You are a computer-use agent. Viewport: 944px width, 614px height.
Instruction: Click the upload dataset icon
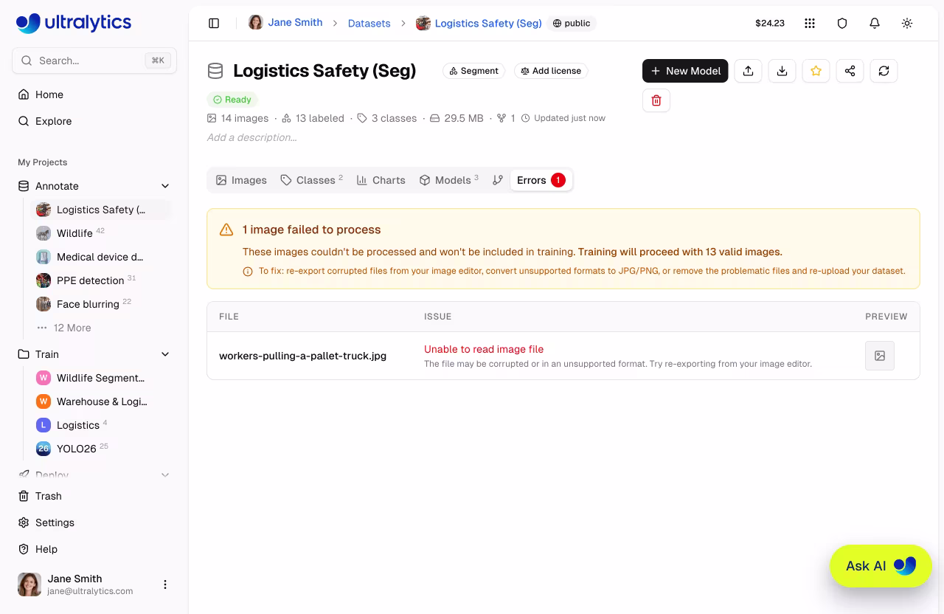pos(748,71)
